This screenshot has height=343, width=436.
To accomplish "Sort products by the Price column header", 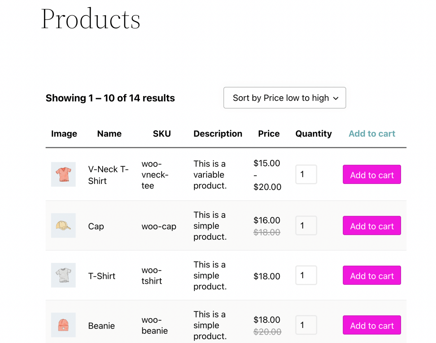I will click(269, 133).
